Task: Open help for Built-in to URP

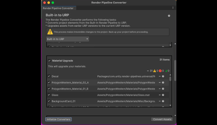Action: [169, 16]
